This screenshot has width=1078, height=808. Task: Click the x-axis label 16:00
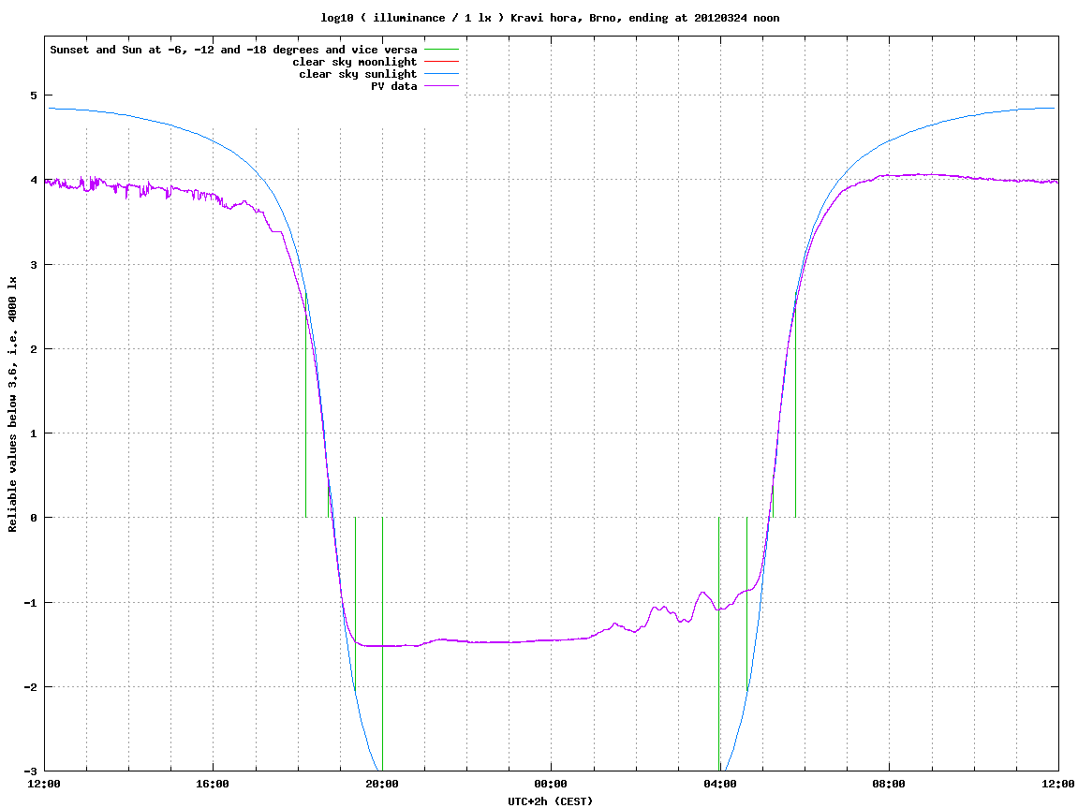(214, 784)
